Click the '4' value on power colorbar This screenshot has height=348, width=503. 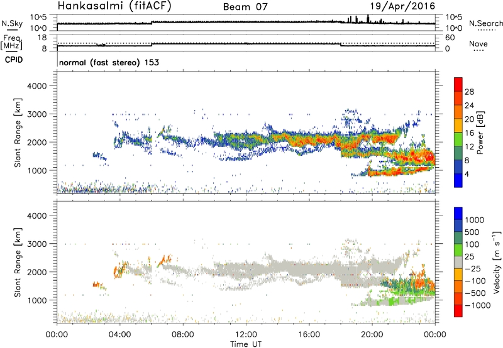pyautogui.click(x=467, y=174)
